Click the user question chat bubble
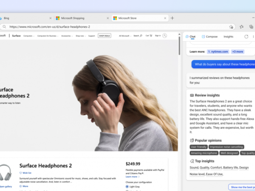The image size is (255, 191). point(223,65)
